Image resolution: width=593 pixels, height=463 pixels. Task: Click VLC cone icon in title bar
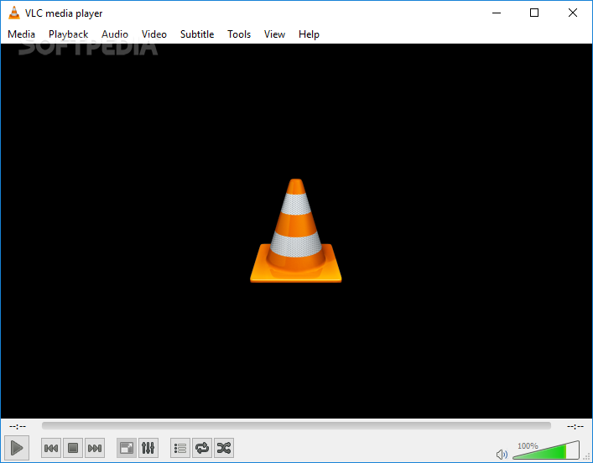tap(14, 13)
